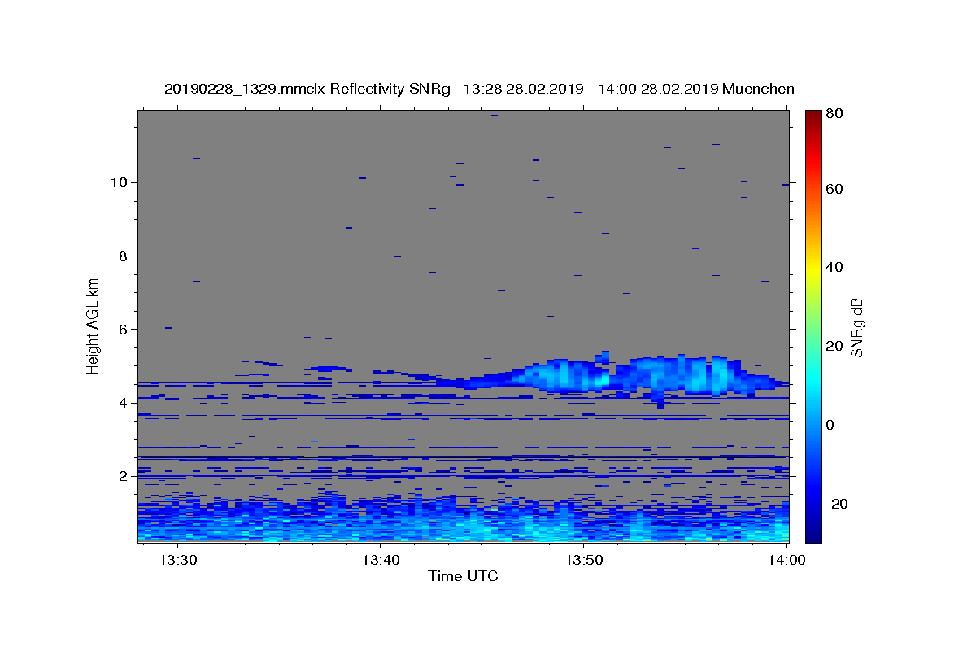Click the 14:00 time tick label
The width and height of the screenshot is (976, 651).
tap(787, 560)
